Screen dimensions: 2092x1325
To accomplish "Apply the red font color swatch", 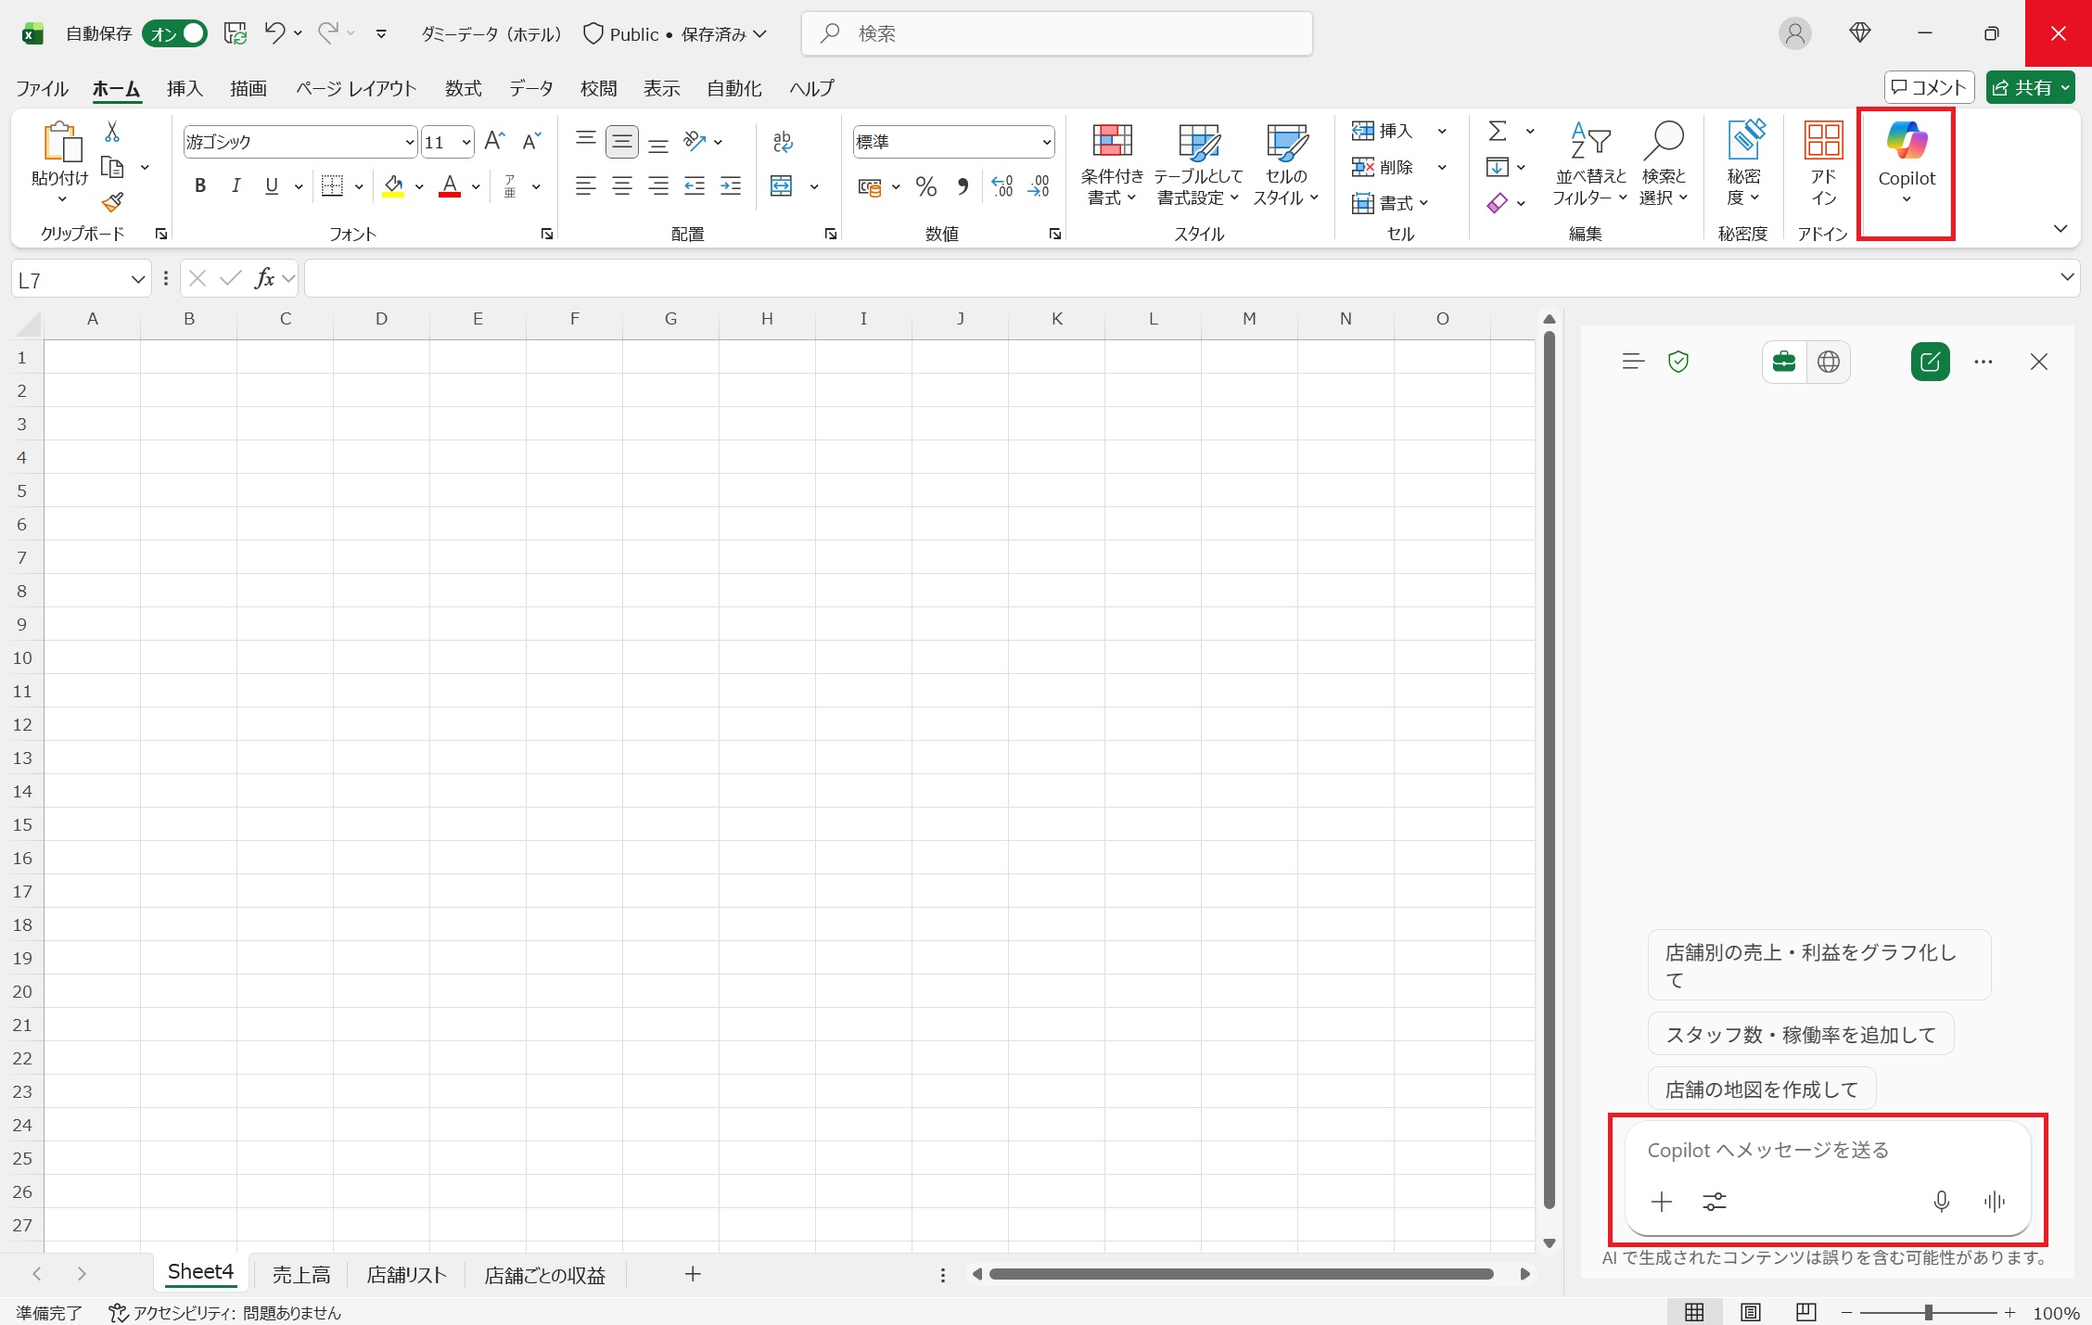I will coord(450,186).
